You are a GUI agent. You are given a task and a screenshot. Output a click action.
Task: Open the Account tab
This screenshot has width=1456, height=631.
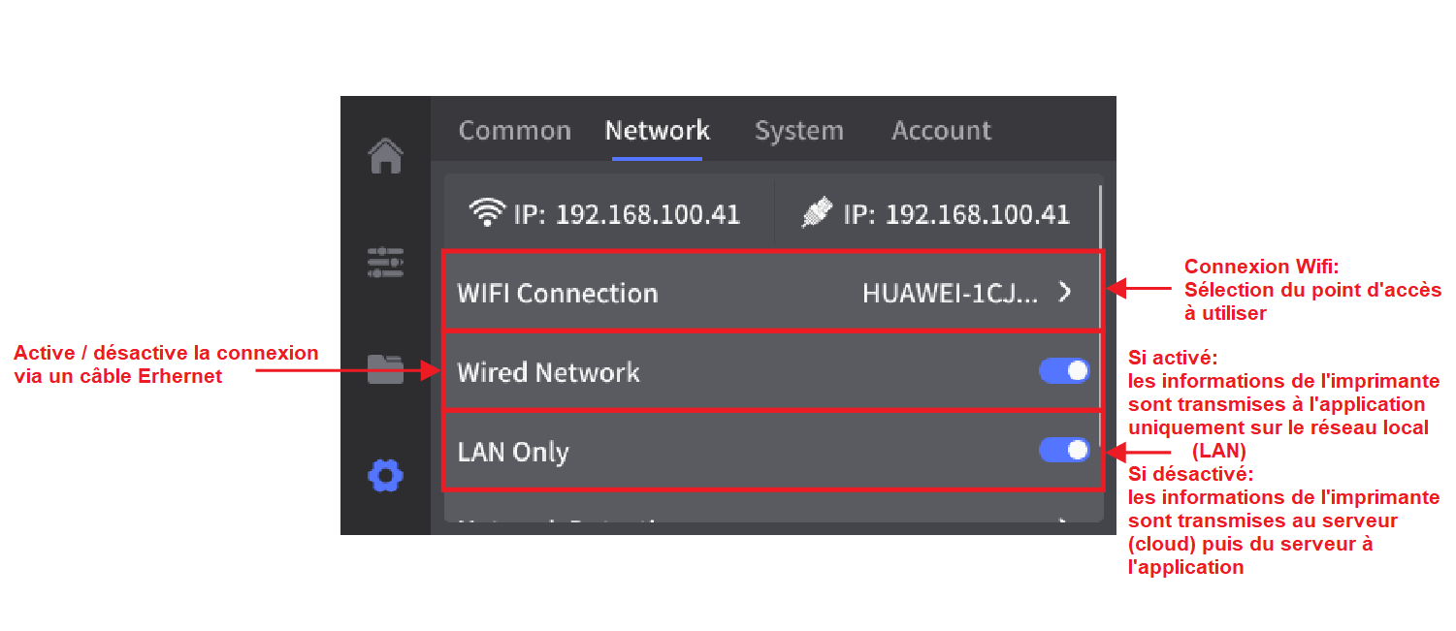coord(941,131)
